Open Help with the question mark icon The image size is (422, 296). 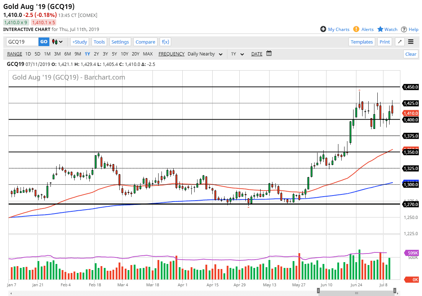coord(404,29)
